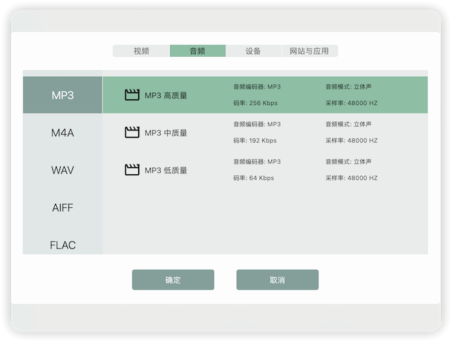This screenshot has height=342, width=452.
Task: Pick the WAV format from sidebar
Action: coord(63,170)
